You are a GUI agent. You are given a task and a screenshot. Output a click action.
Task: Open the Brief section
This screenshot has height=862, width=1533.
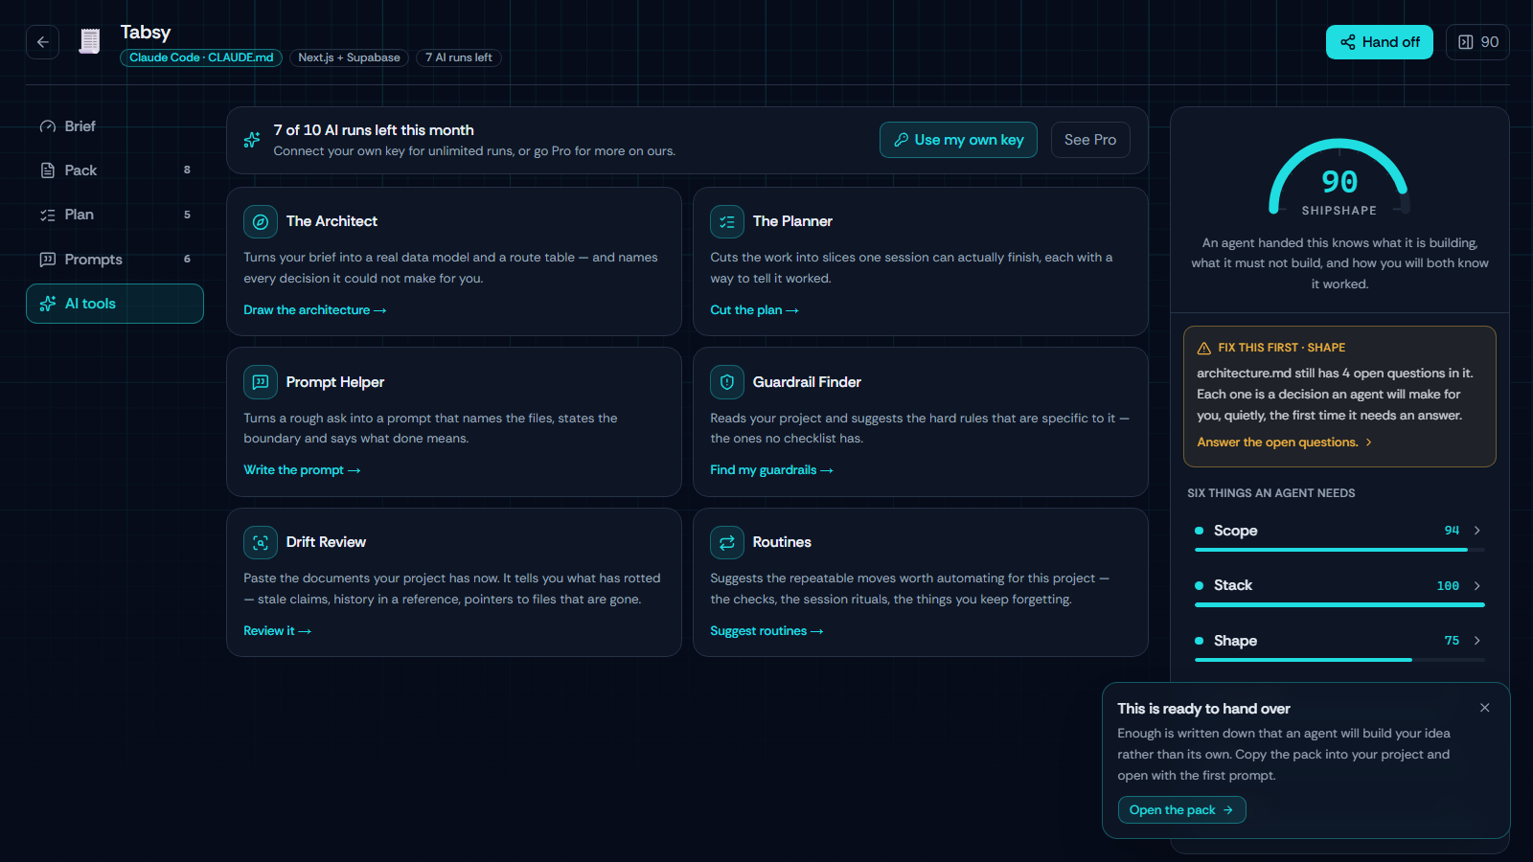[x=115, y=126]
